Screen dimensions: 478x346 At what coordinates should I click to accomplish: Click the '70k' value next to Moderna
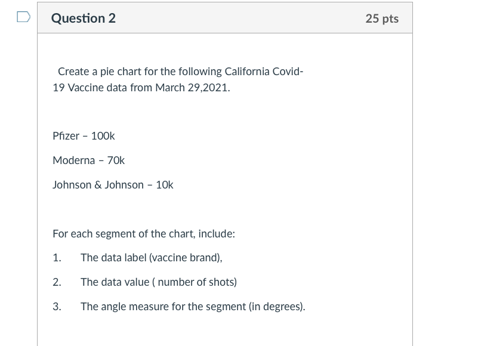(115, 160)
